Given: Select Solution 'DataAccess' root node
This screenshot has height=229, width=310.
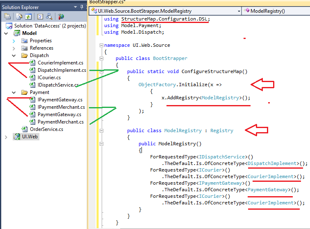Looking at the screenshot, I should pyautogui.click(x=50, y=26).
